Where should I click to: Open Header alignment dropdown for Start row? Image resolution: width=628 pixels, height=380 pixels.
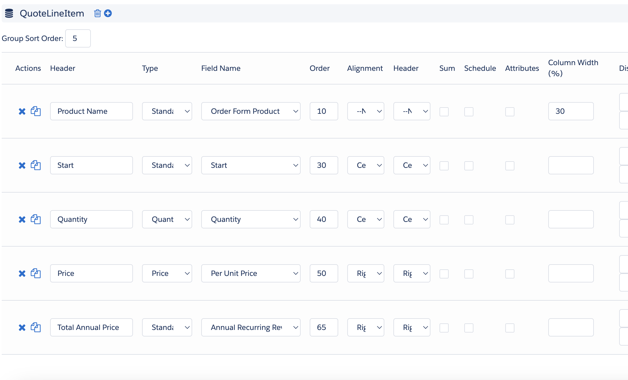[x=412, y=165]
